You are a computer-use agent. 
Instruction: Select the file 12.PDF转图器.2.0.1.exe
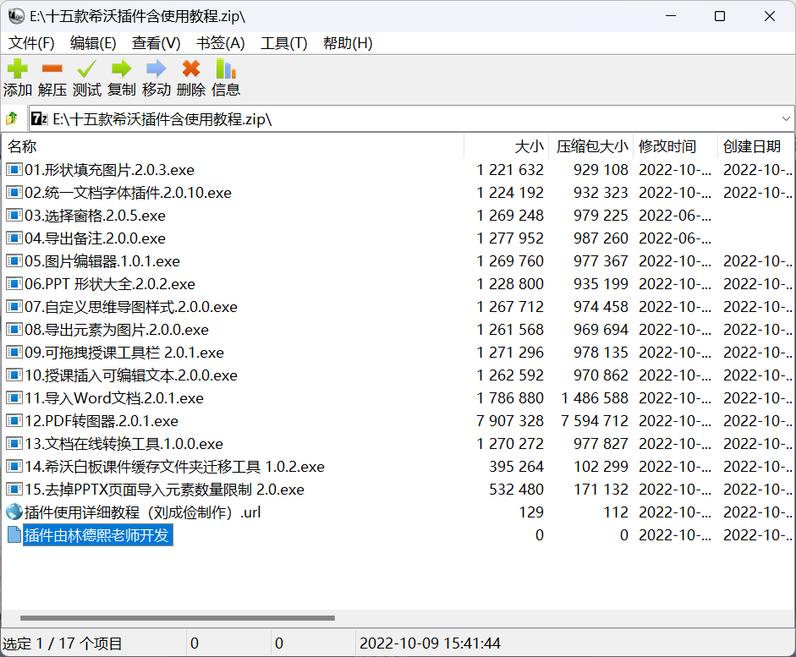[102, 421]
